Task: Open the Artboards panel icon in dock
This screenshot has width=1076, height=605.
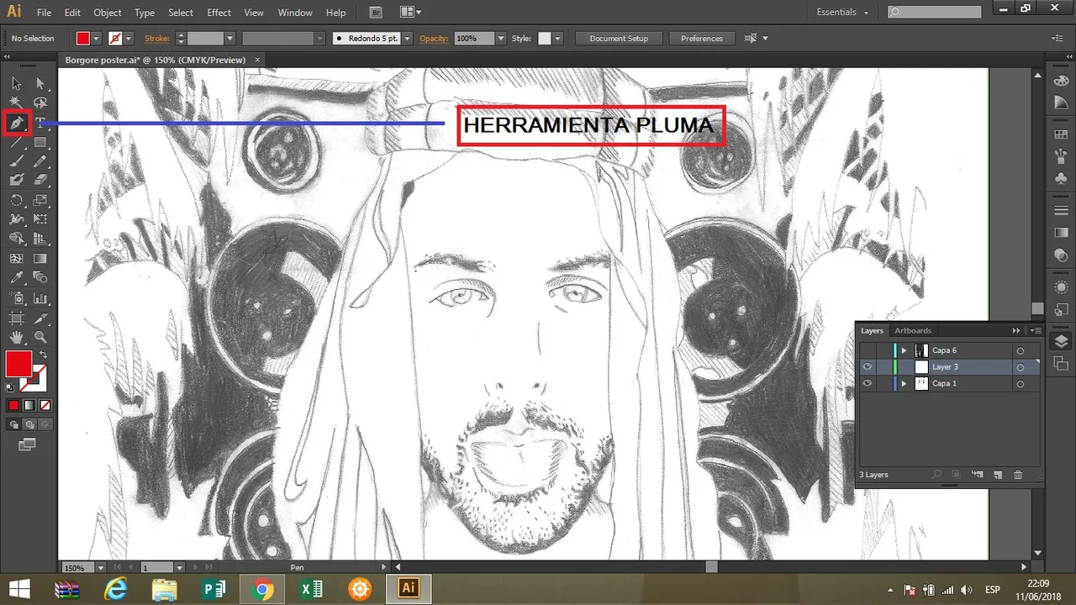Action: point(1061,362)
